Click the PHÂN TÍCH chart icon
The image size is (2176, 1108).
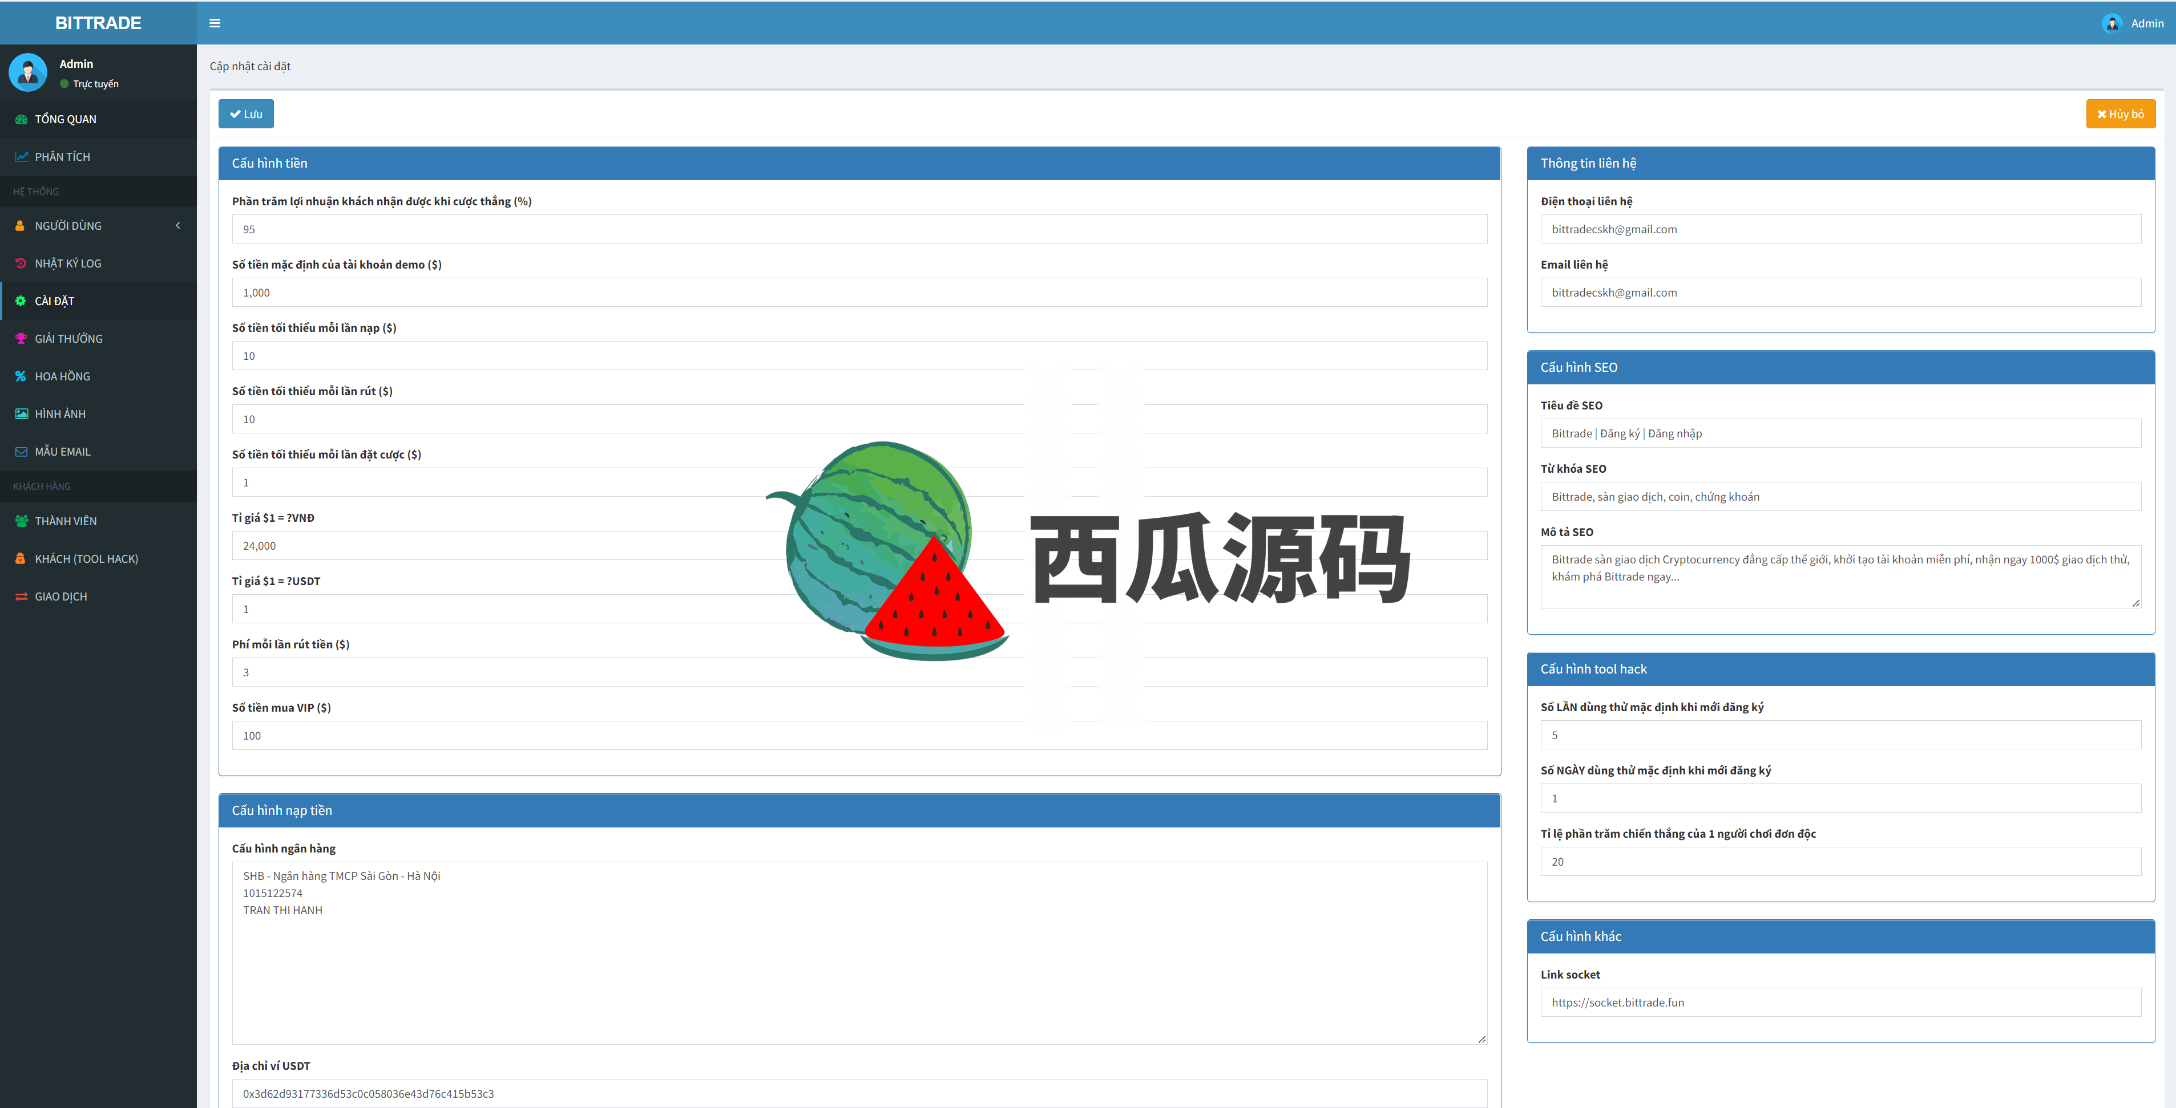pyautogui.click(x=21, y=157)
